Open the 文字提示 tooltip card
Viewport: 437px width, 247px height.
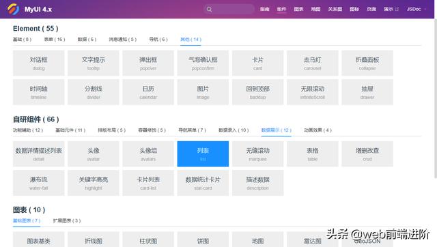click(94, 63)
